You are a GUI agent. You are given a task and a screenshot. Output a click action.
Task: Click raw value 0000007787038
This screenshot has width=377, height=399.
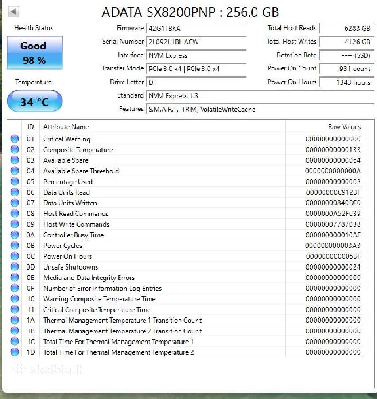tap(333, 224)
